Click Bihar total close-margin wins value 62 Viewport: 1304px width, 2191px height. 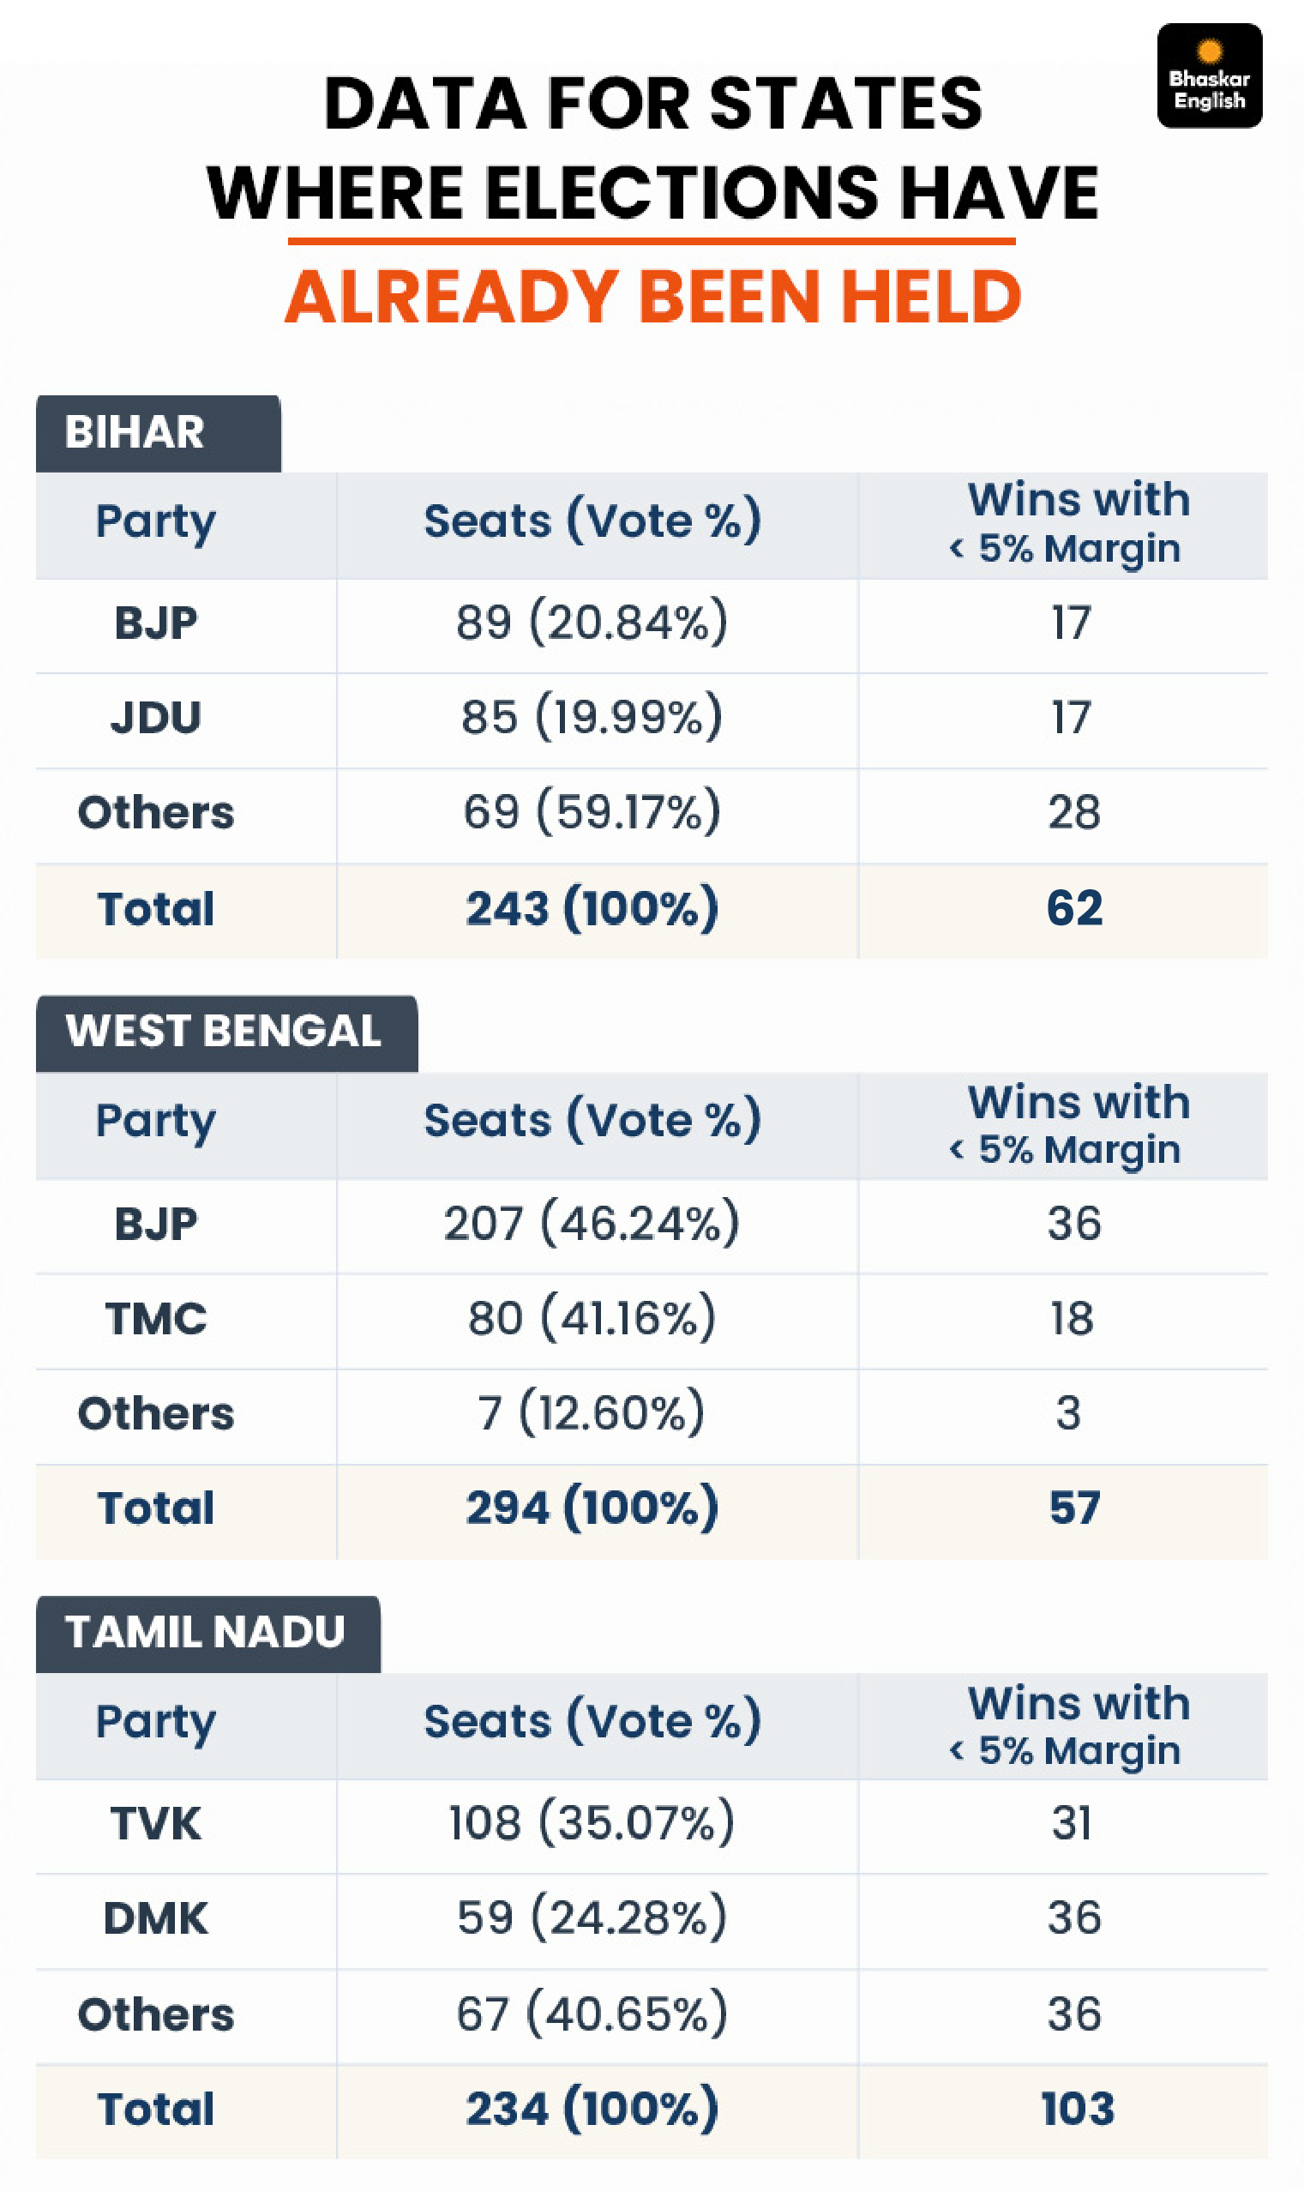(1074, 908)
